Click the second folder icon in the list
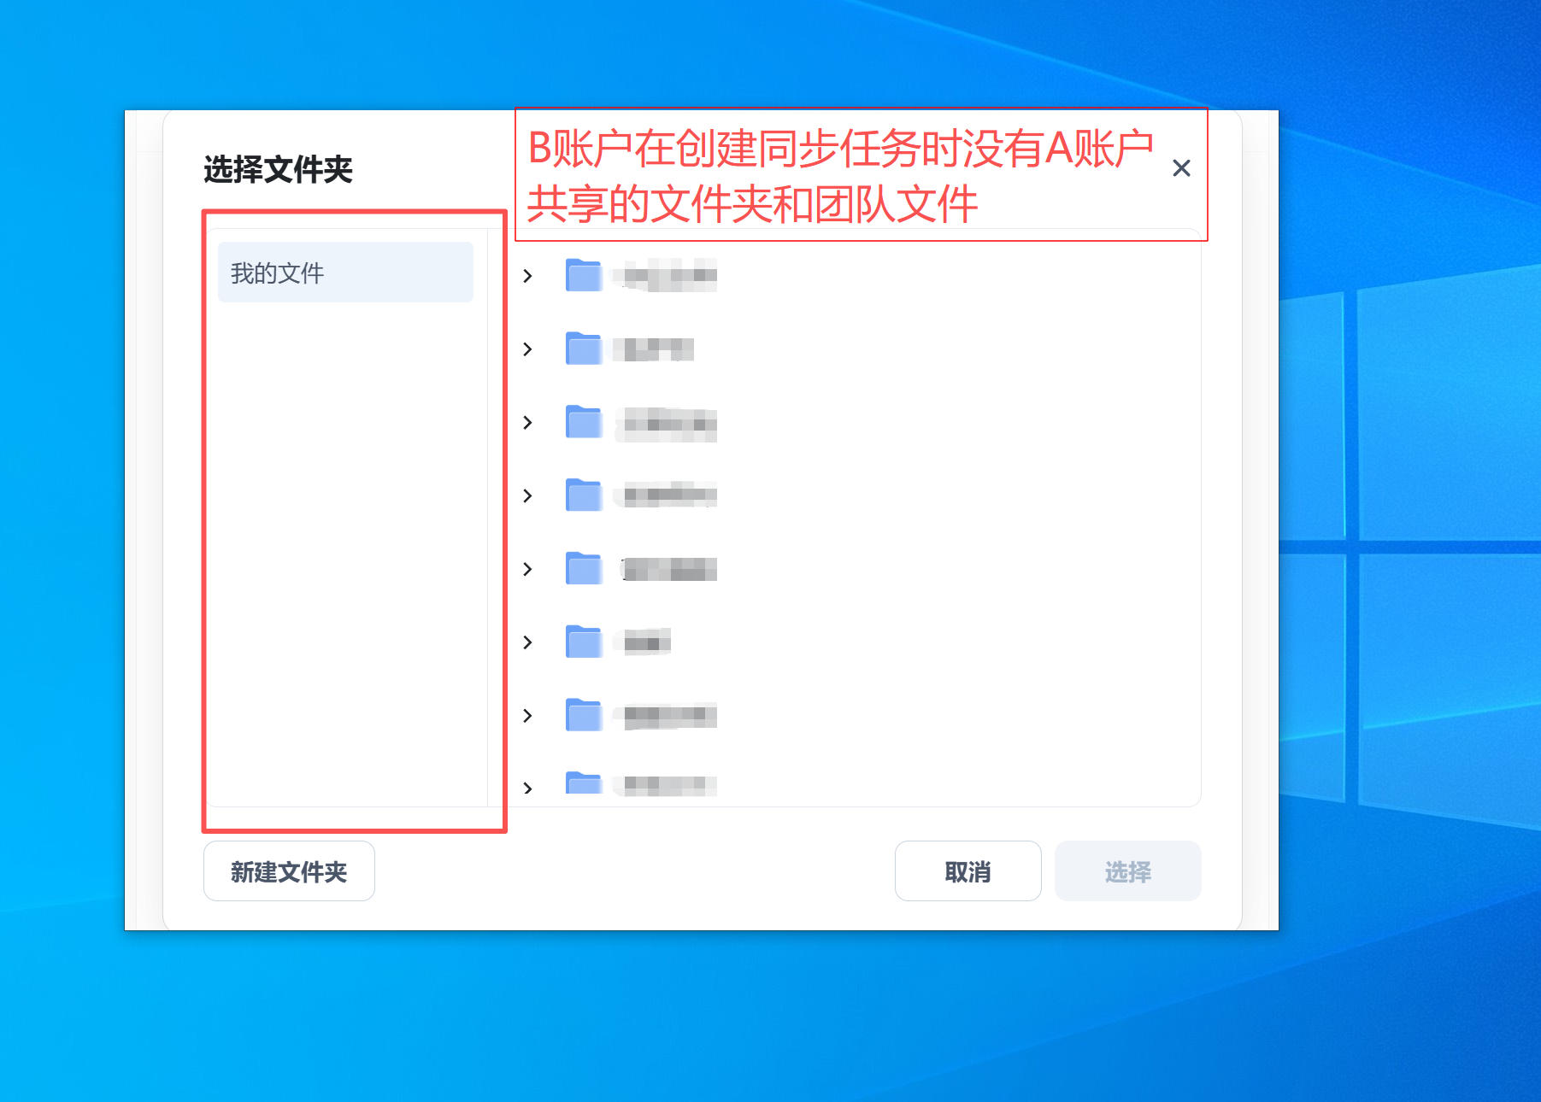 click(583, 349)
